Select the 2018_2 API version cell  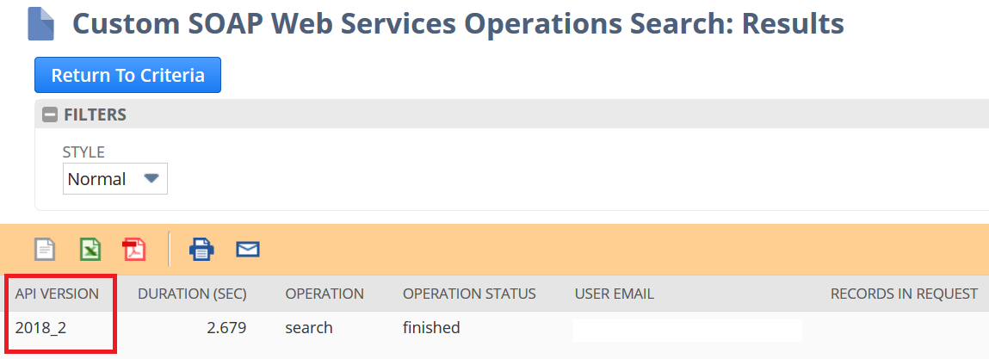(x=40, y=328)
